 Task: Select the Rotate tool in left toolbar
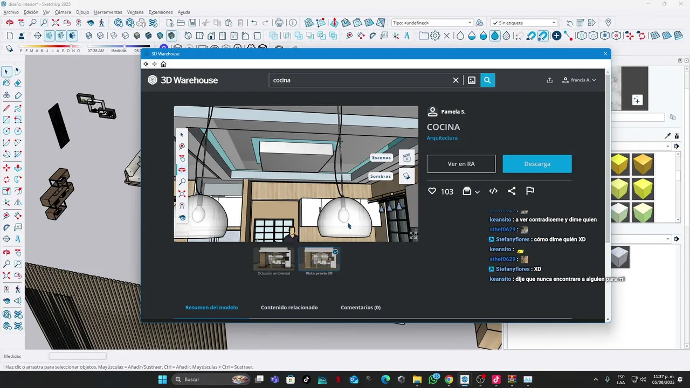click(x=6, y=179)
